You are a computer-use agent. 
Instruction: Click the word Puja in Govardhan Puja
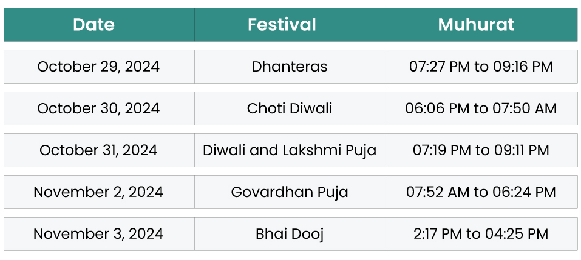333,193
